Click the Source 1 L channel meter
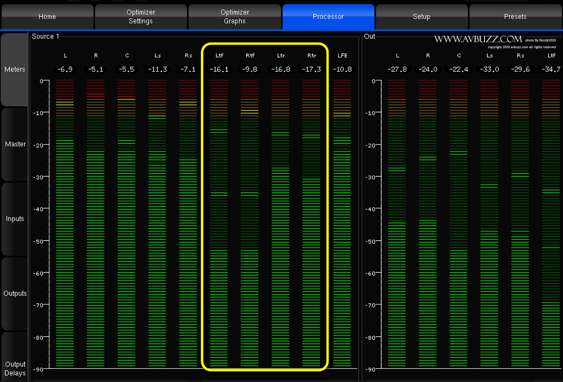 [65, 223]
